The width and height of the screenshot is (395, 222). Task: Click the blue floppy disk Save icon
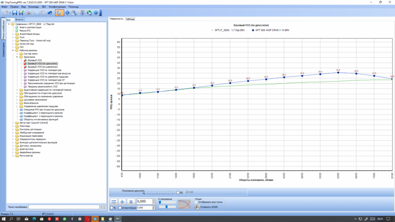click(15, 13)
